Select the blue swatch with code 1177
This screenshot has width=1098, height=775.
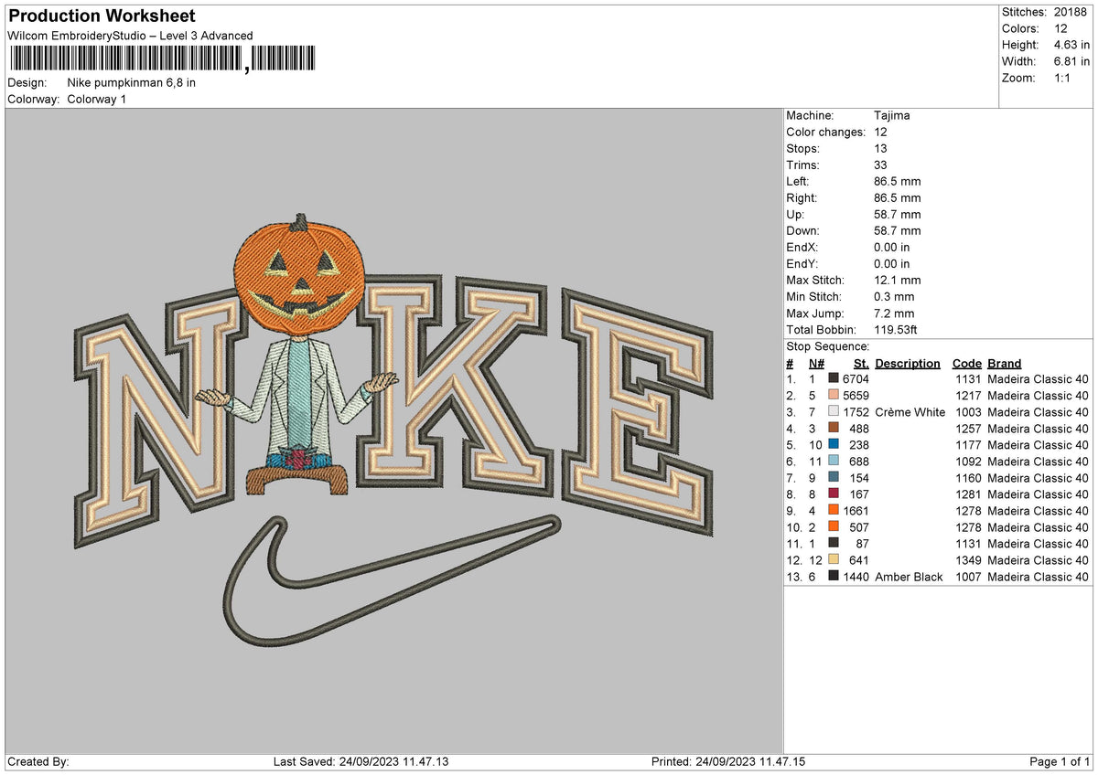834,444
